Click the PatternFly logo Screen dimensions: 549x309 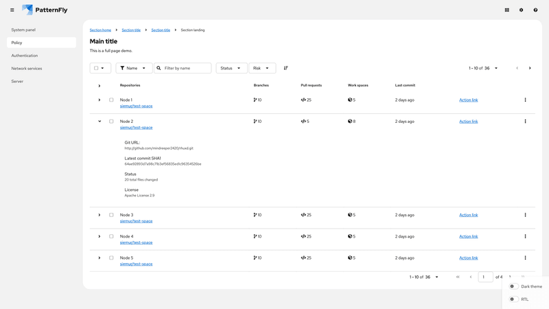tap(45, 10)
